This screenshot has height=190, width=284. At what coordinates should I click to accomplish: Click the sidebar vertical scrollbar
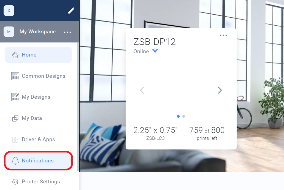click(78, 107)
